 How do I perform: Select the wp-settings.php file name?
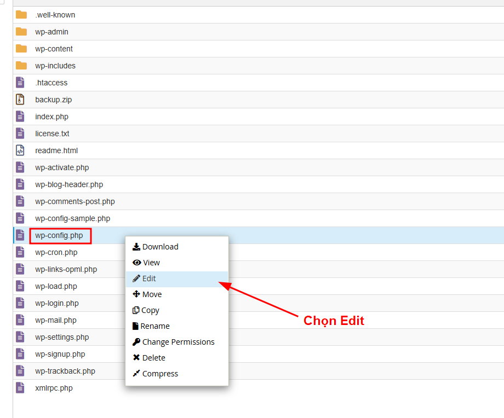click(62, 338)
